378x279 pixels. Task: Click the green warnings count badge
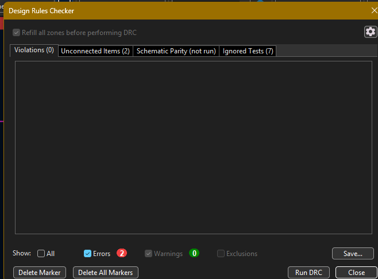(x=194, y=253)
